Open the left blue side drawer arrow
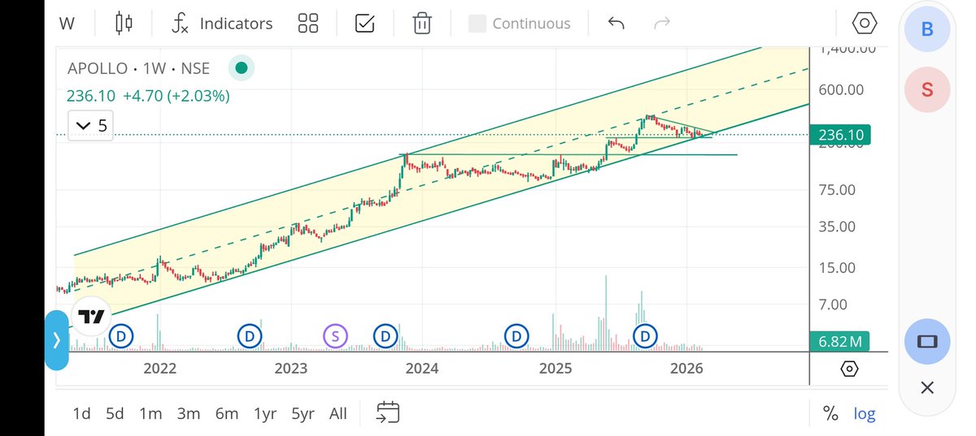The image size is (976, 436). pos(56,340)
